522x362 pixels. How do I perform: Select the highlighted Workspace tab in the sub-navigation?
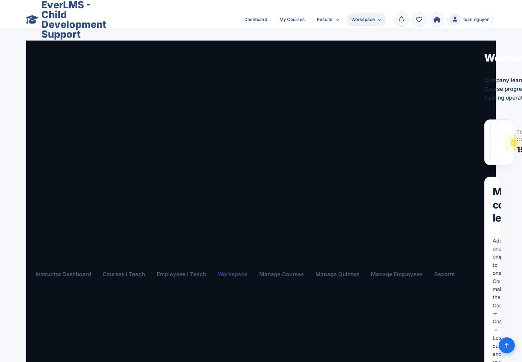[233, 274]
